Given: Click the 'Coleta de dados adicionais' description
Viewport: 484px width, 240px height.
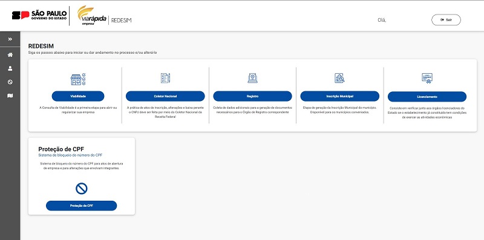Looking at the screenshot, I should (252, 110).
